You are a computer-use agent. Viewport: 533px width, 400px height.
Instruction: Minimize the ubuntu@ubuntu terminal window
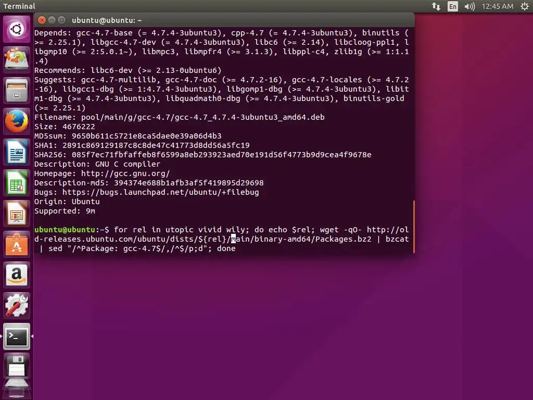pyautogui.click(x=52, y=20)
